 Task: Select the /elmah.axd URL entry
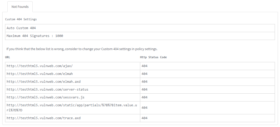(43, 82)
